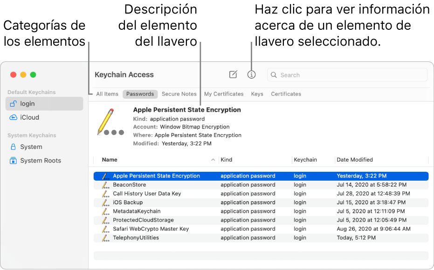Select the MetadataKeychain item name
The height and width of the screenshot is (270, 434).
[137, 211]
